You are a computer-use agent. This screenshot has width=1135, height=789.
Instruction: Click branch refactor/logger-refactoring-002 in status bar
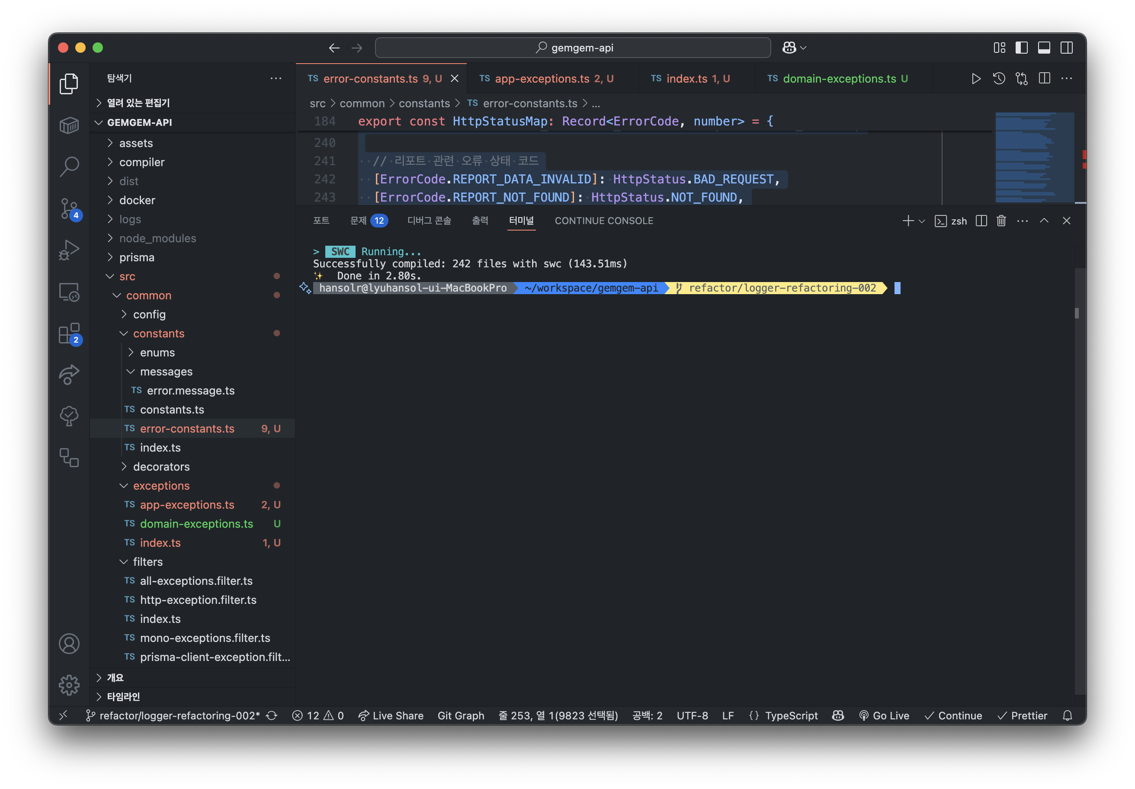[x=173, y=715]
